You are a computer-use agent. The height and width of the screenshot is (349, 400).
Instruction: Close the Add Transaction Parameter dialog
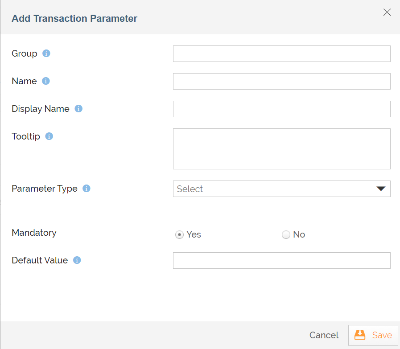(x=387, y=12)
